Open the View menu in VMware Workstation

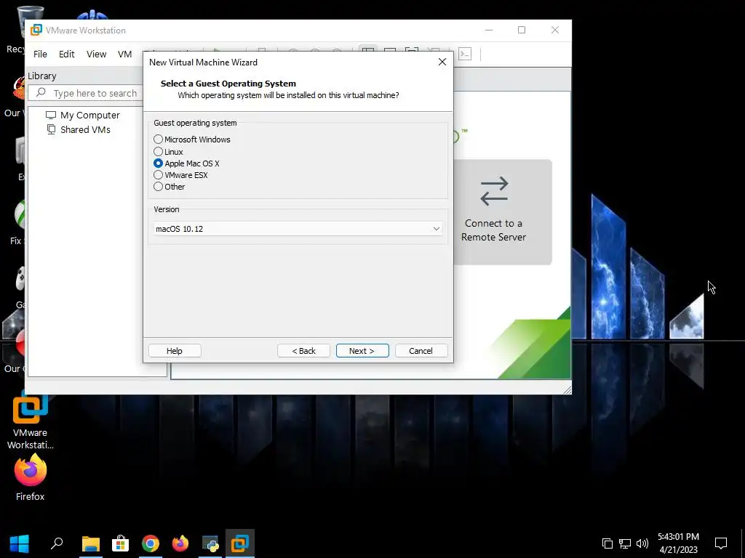coord(97,54)
